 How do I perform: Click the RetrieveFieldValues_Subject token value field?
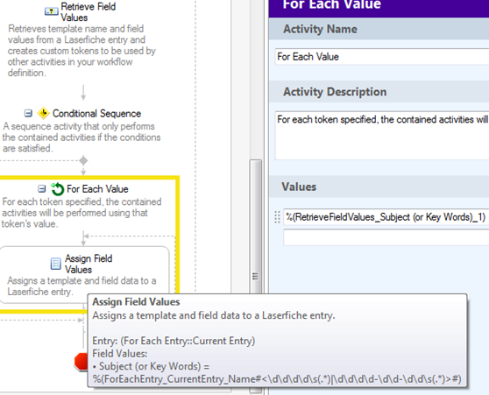(x=386, y=217)
